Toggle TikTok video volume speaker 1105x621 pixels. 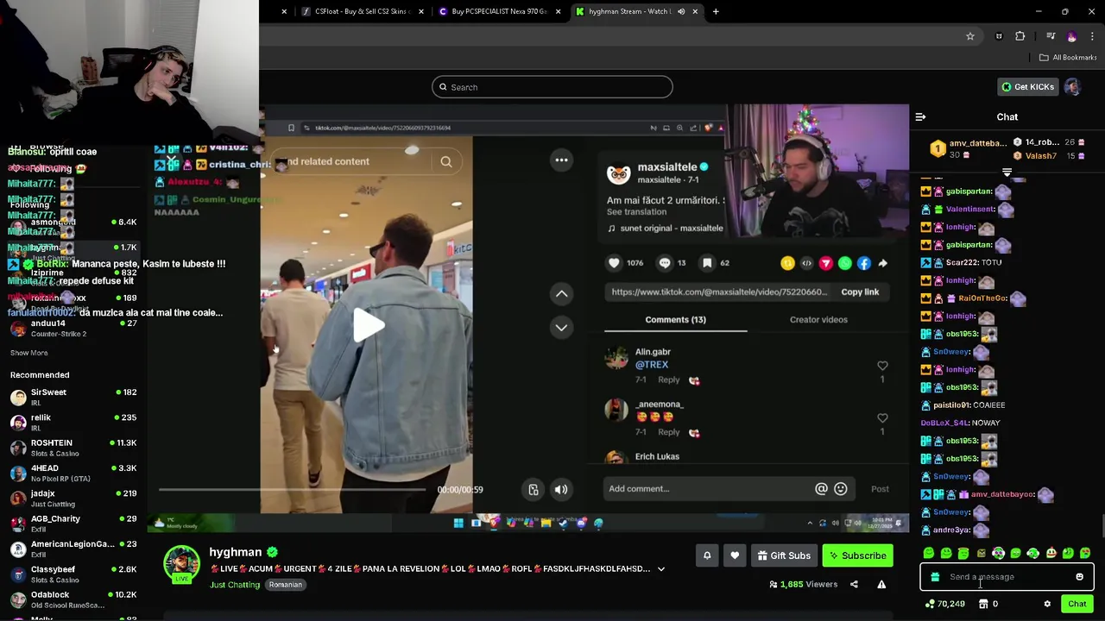[x=561, y=490]
